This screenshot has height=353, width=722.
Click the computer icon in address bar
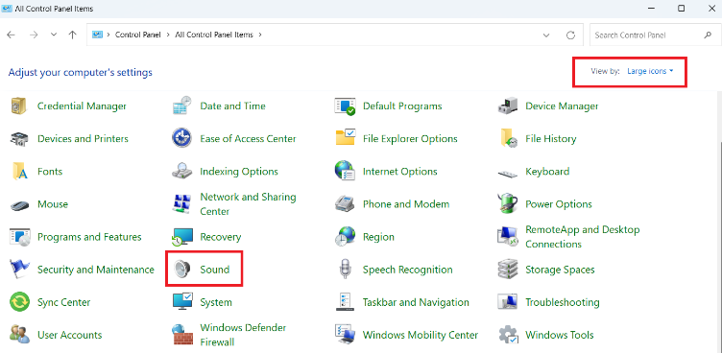pyautogui.click(x=97, y=35)
